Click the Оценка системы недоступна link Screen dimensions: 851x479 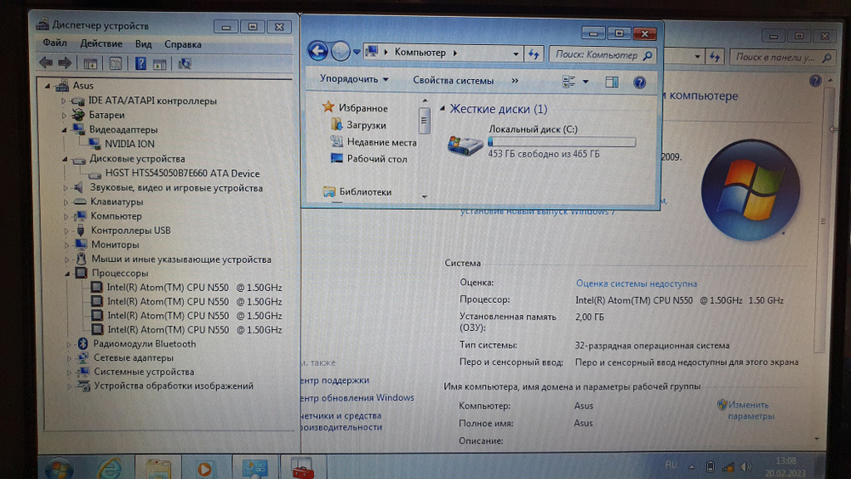point(636,283)
